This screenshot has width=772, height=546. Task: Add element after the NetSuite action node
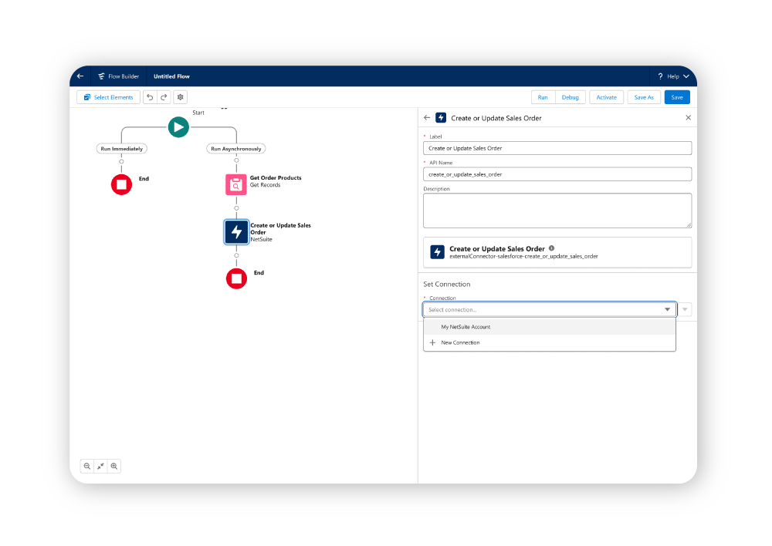236,256
